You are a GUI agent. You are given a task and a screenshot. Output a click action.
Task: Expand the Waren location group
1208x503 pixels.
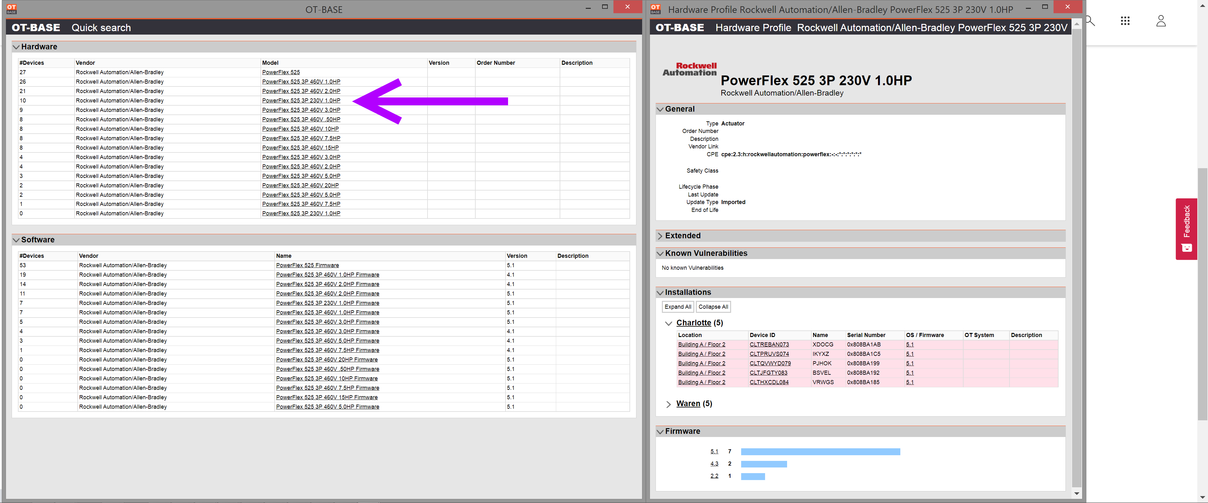669,404
